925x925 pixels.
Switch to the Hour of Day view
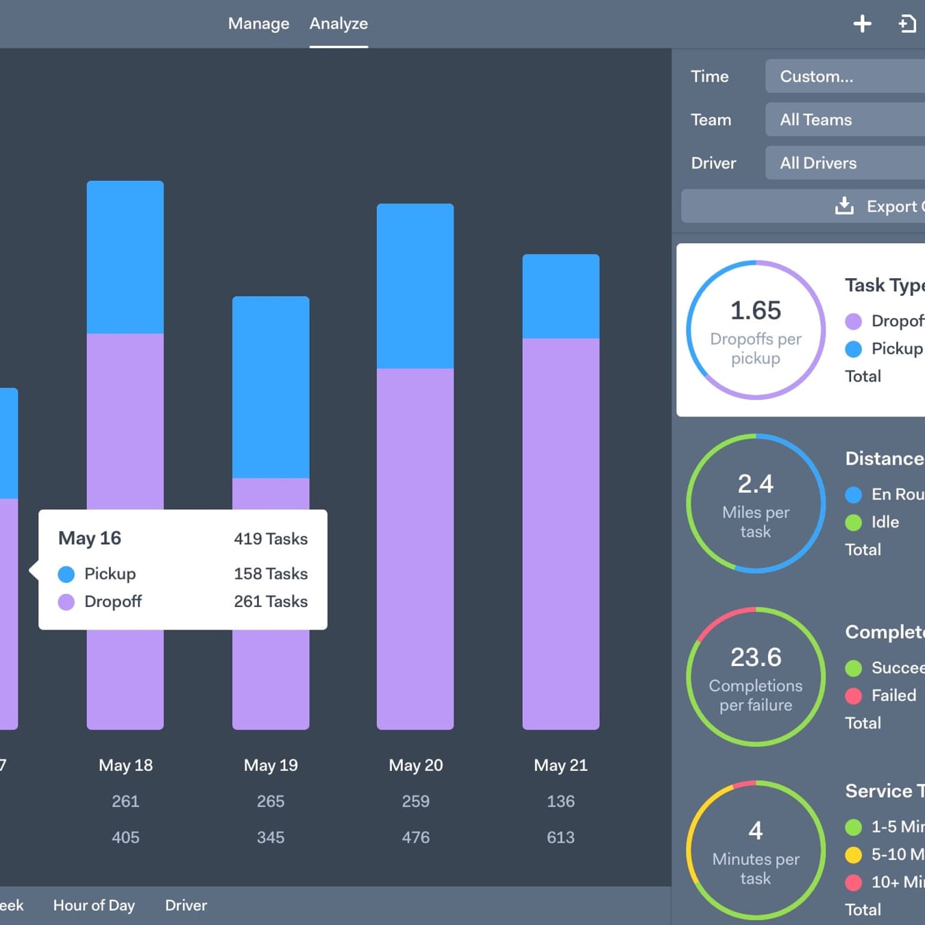[x=94, y=905]
